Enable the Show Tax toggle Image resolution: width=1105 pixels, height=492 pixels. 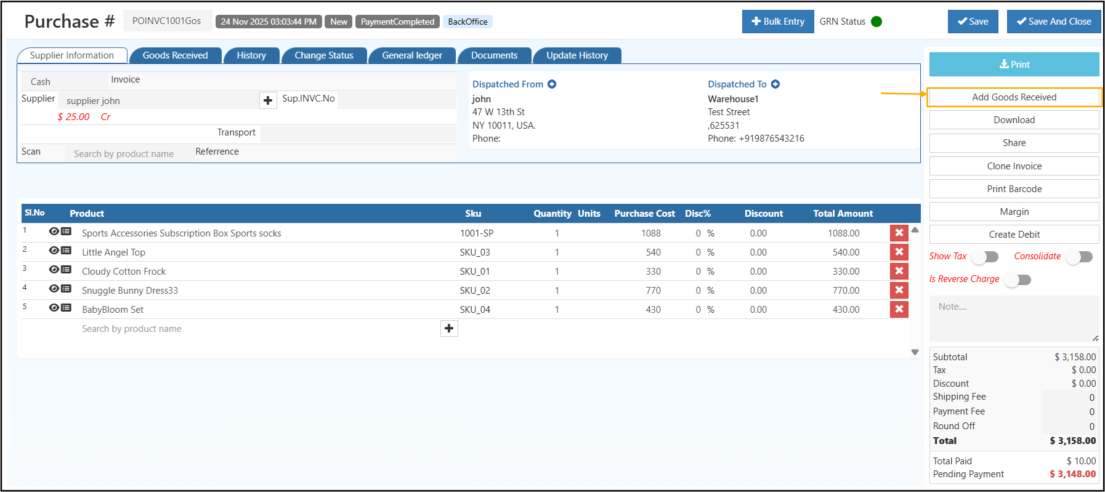(985, 257)
